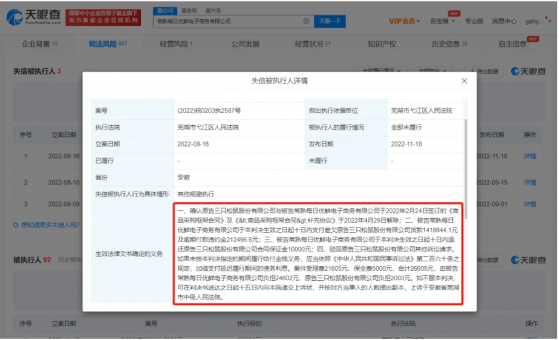
Task: Expand the gahy... user account menu
Action: click(538, 21)
